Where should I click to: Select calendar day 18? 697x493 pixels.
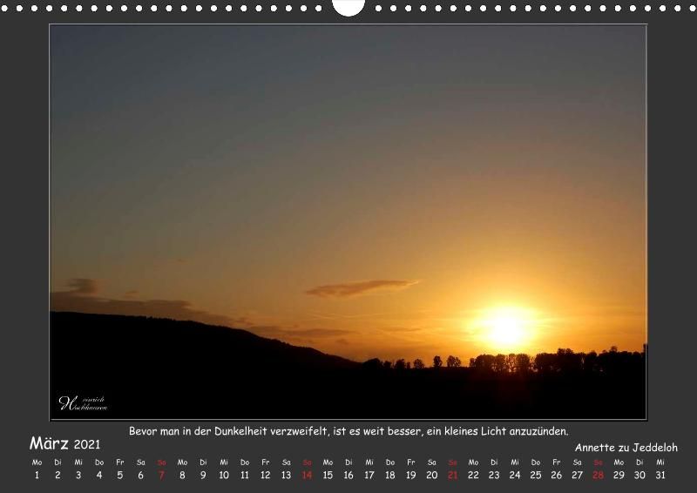[390, 476]
